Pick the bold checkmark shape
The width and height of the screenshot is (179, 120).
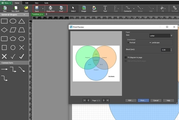[x=22, y=56]
